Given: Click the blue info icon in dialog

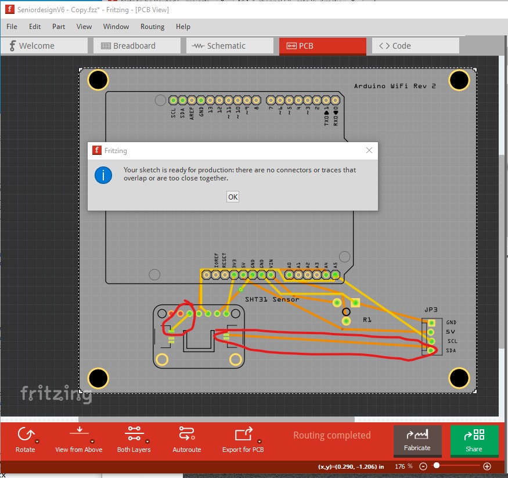Looking at the screenshot, I should (103, 175).
